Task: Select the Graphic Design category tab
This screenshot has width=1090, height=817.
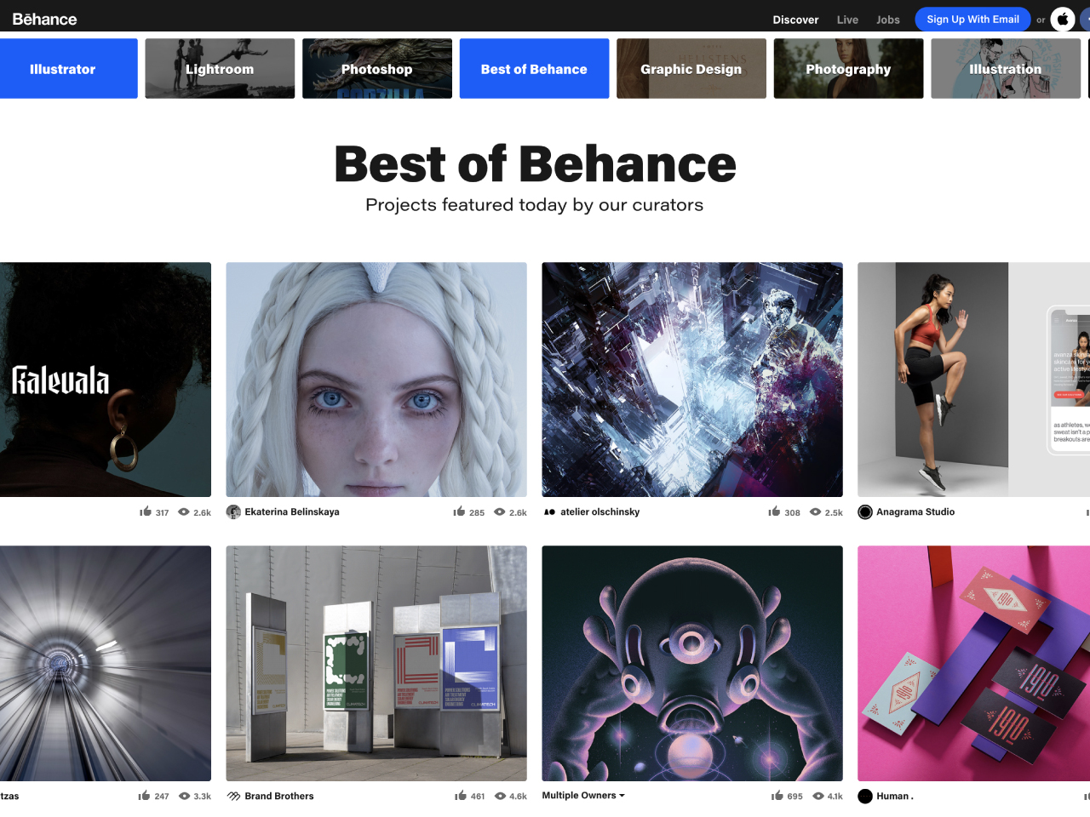Action: [691, 69]
